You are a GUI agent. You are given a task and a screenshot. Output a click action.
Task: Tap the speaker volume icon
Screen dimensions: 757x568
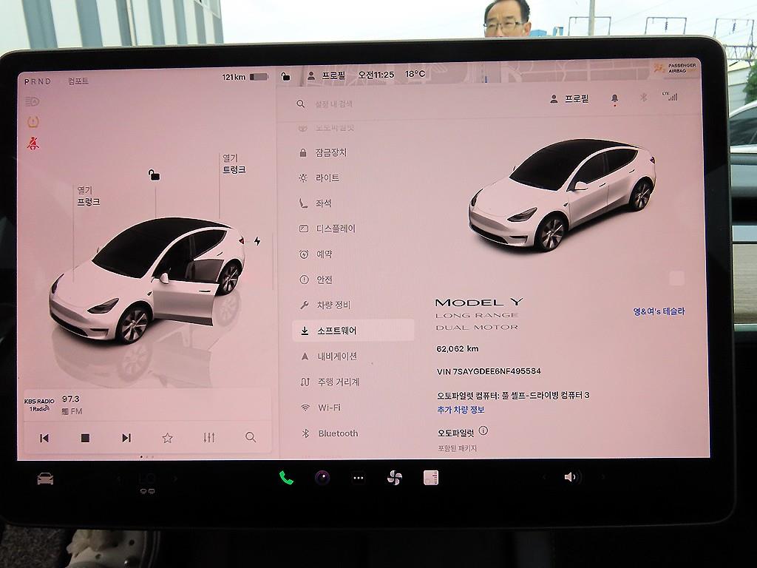(x=570, y=477)
